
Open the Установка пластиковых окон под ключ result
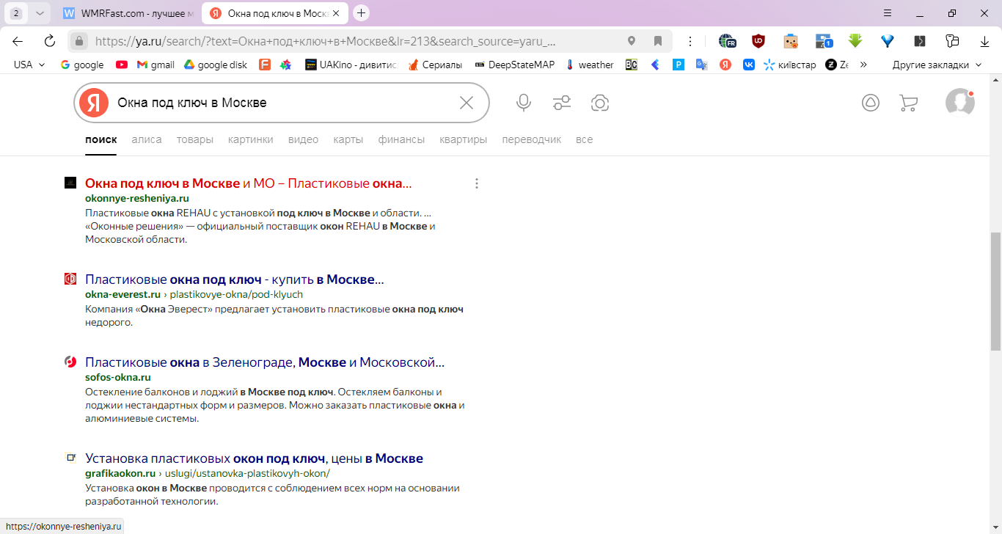pyautogui.click(x=254, y=458)
